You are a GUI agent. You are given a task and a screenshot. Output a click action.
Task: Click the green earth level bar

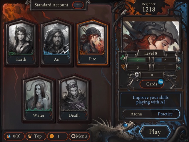pos(138,60)
